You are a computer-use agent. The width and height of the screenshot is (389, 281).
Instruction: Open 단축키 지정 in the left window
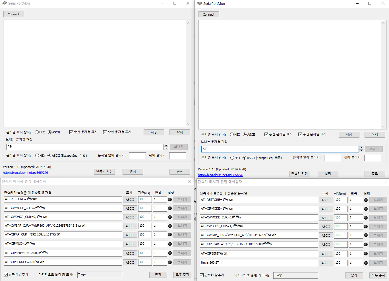tap(104, 172)
